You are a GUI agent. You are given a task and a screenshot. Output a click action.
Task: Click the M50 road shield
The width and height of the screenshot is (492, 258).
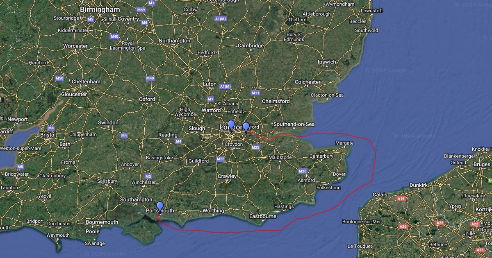pyautogui.click(x=60, y=78)
